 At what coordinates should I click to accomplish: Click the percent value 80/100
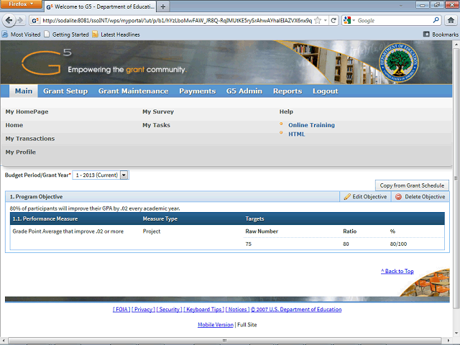(x=398, y=244)
